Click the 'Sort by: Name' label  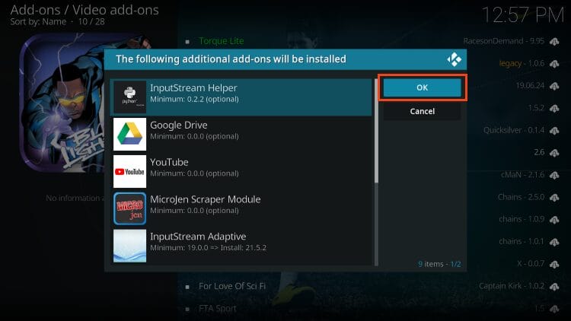38,22
